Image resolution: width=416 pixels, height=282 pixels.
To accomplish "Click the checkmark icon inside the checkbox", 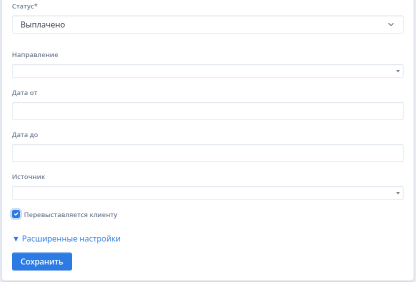I will 16,214.
